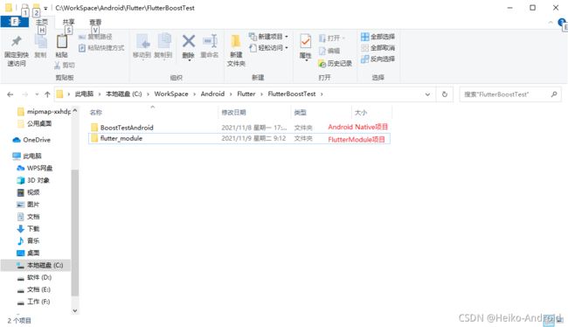Sort by the Date modified column
The image size is (568, 327).
[x=233, y=113]
